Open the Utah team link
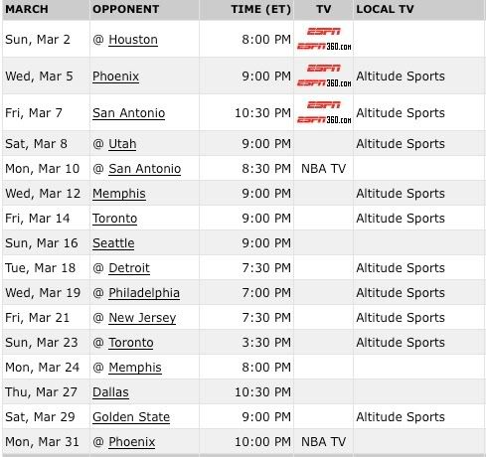Viewport: 486px width, 457px height. pos(122,144)
